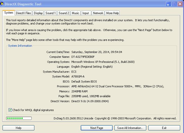Switch to the Network tab

(x=98, y=13)
